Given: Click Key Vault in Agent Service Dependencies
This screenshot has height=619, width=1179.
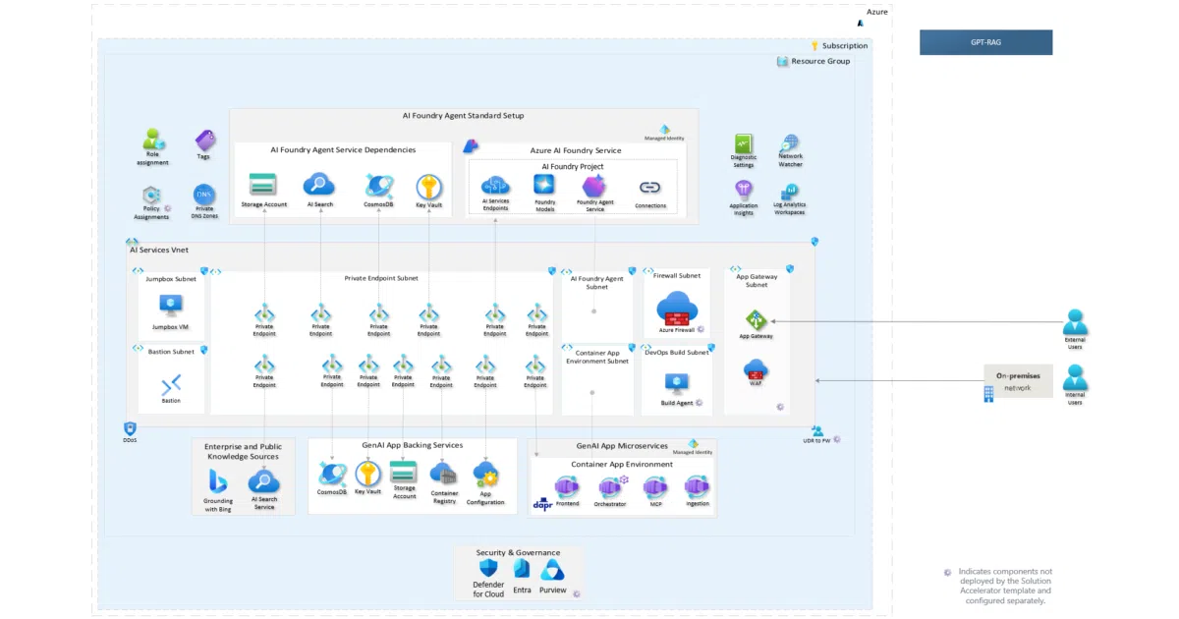Looking at the screenshot, I should (428, 187).
